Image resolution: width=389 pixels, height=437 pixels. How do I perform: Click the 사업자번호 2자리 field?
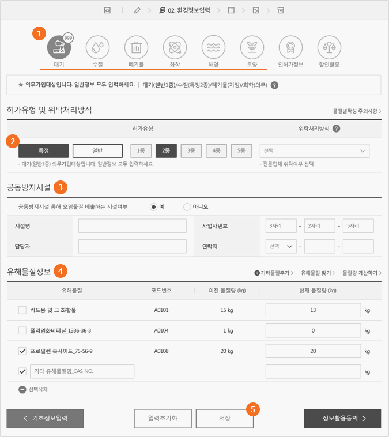pyautogui.click(x=320, y=226)
